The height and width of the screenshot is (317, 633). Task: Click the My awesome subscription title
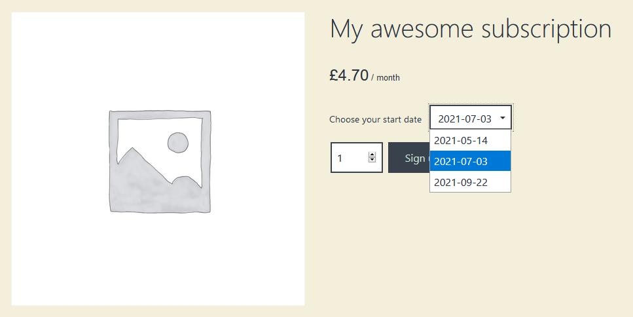click(471, 29)
